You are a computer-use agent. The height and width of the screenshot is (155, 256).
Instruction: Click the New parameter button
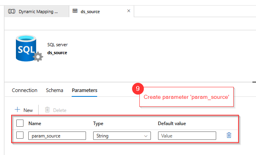click(x=24, y=110)
